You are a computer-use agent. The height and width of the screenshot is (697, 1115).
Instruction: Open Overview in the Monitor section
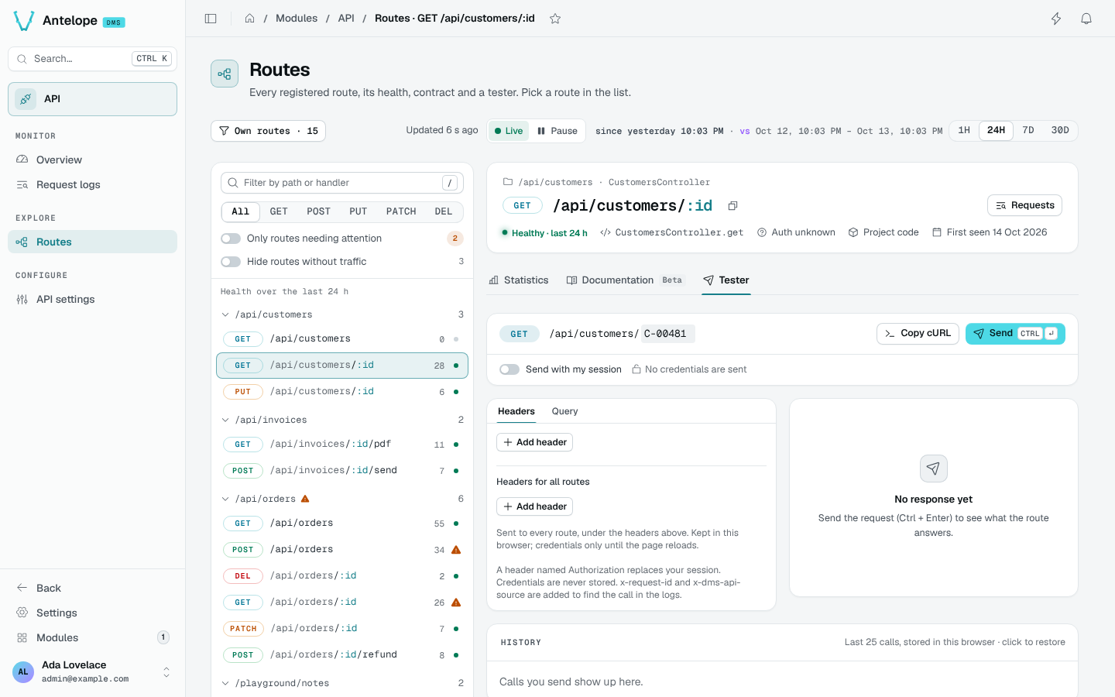92,160
